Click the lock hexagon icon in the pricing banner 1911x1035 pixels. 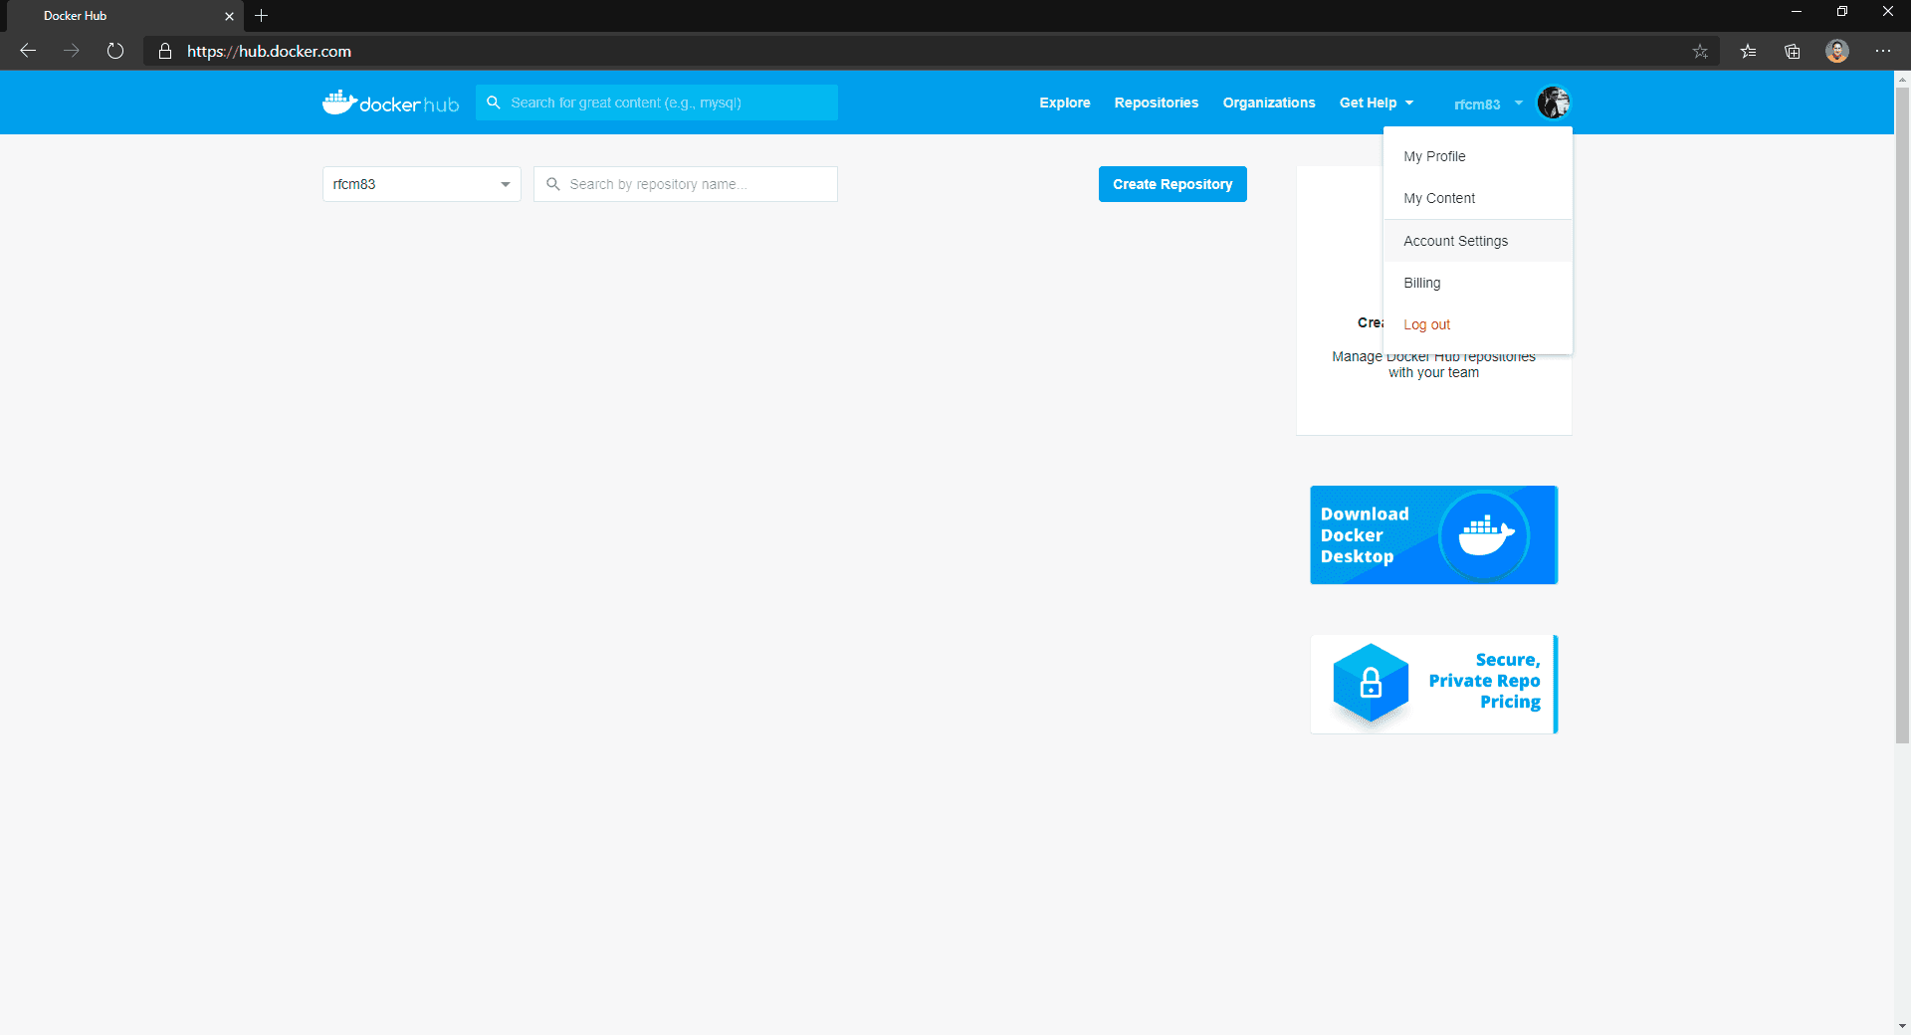(1371, 684)
